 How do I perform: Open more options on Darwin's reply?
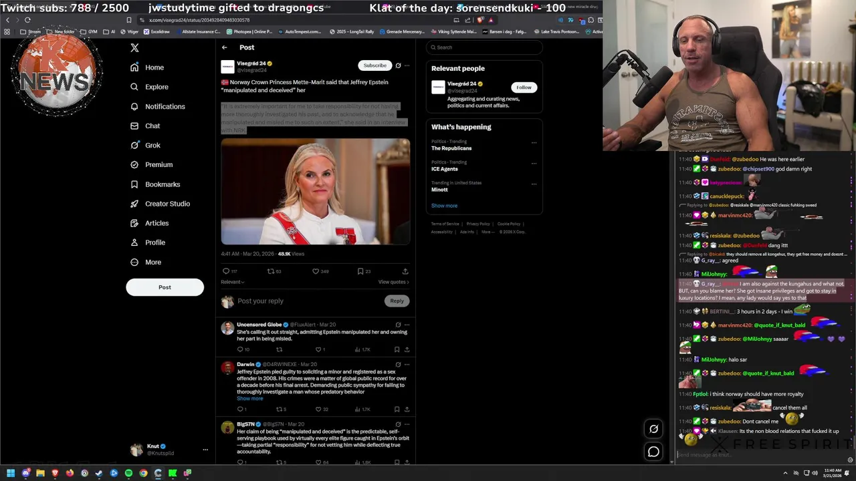point(407,365)
